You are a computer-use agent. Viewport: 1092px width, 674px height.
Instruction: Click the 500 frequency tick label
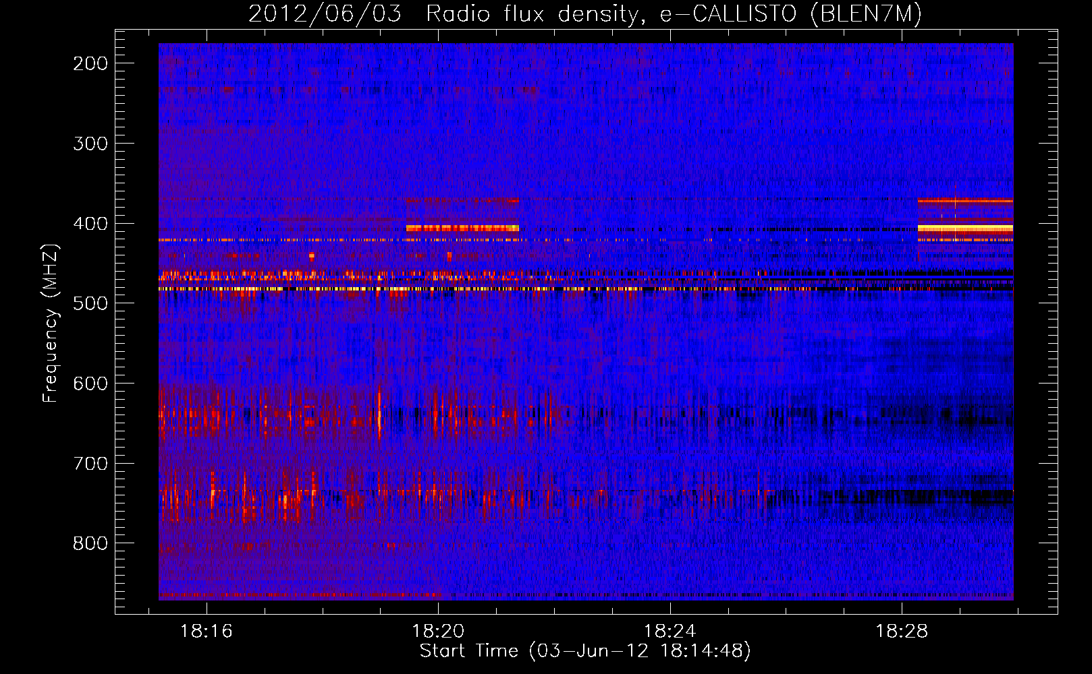pyautogui.click(x=90, y=303)
